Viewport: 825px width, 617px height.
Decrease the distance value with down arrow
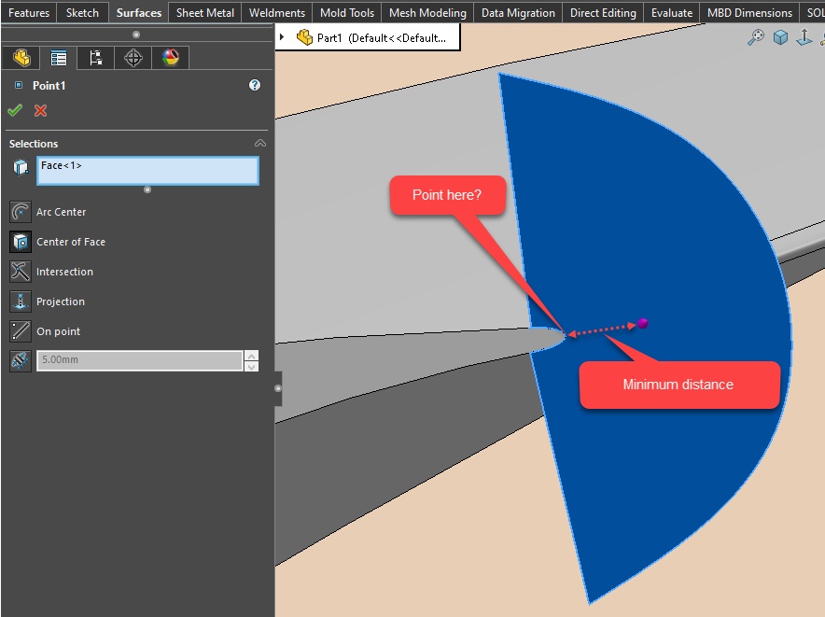point(251,367)
